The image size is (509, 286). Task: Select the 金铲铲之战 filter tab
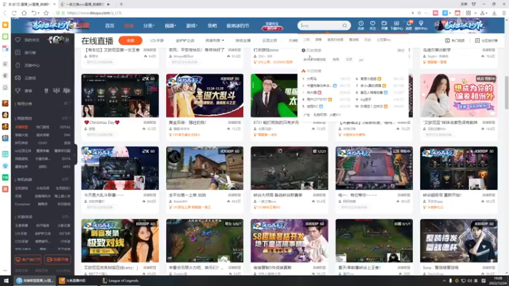click(185, 41)
